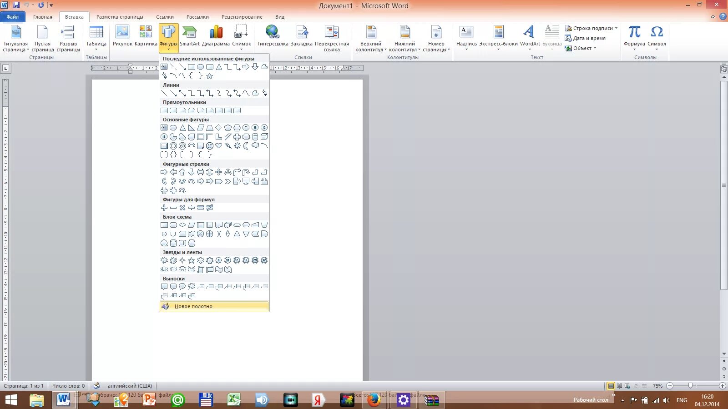728x409 pixels.
Task: Expand the Нижний колонтитул footer menu
Action: pos(404,39)
